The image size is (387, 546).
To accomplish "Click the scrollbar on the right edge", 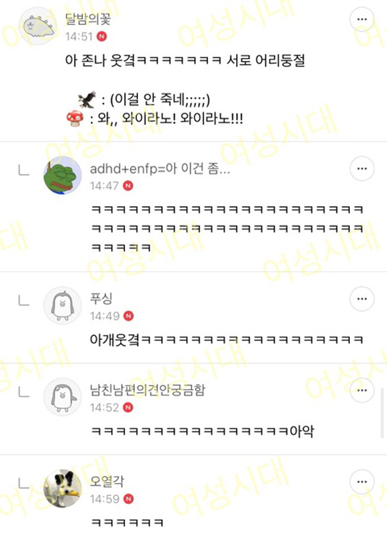I will [x=382, y=411].
